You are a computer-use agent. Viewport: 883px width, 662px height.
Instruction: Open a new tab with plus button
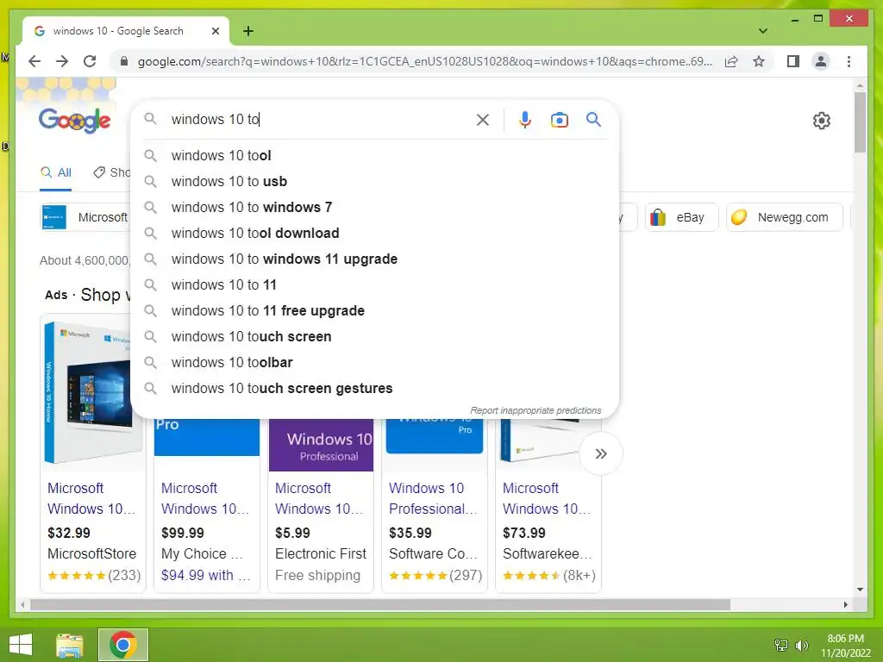(248, 31)
